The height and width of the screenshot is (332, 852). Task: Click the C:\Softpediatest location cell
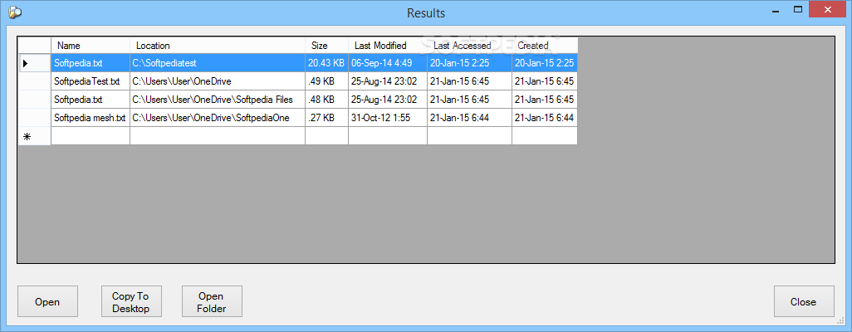(218, 63)
